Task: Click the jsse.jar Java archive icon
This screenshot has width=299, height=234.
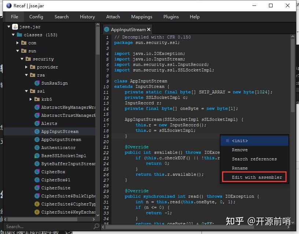Action: tap(15, 27)
